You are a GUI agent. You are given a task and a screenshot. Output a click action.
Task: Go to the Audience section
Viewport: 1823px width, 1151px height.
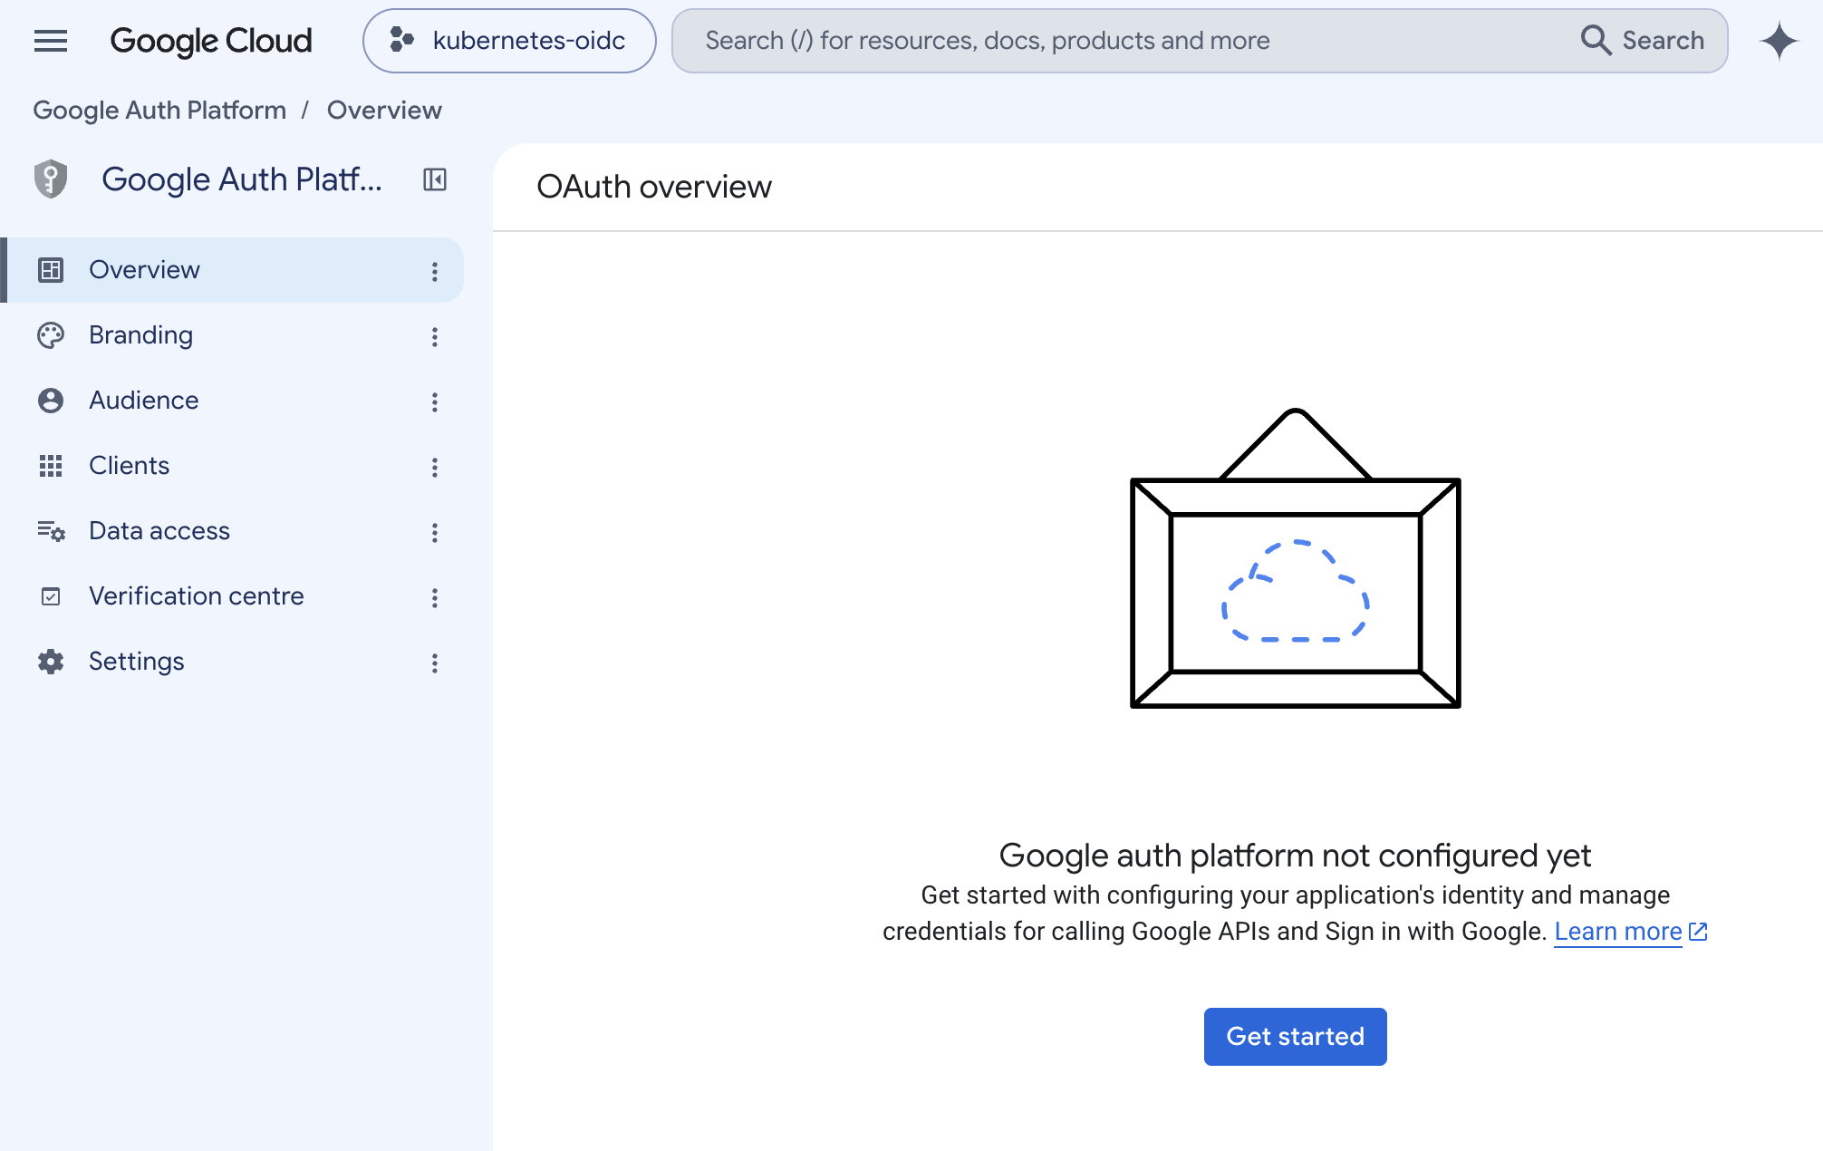click(x=232, y=401)
